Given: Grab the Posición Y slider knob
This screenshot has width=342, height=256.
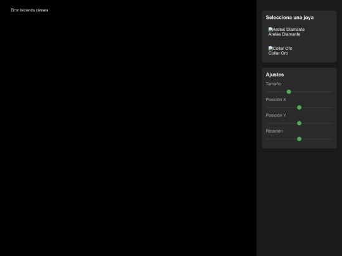Looking at the screenshot, I should (x=299, y=123).
